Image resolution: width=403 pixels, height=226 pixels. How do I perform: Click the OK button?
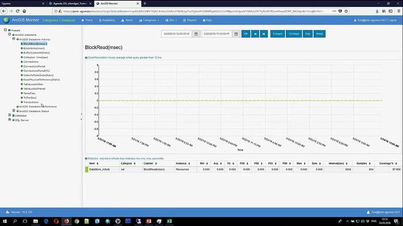click(246, 34)
